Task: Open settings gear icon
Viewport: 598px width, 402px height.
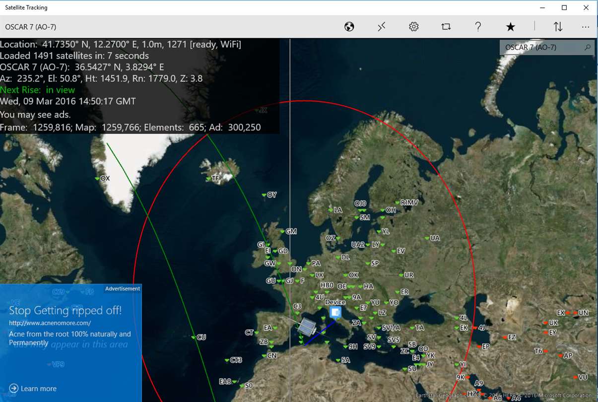Action: tap(414, 27)
